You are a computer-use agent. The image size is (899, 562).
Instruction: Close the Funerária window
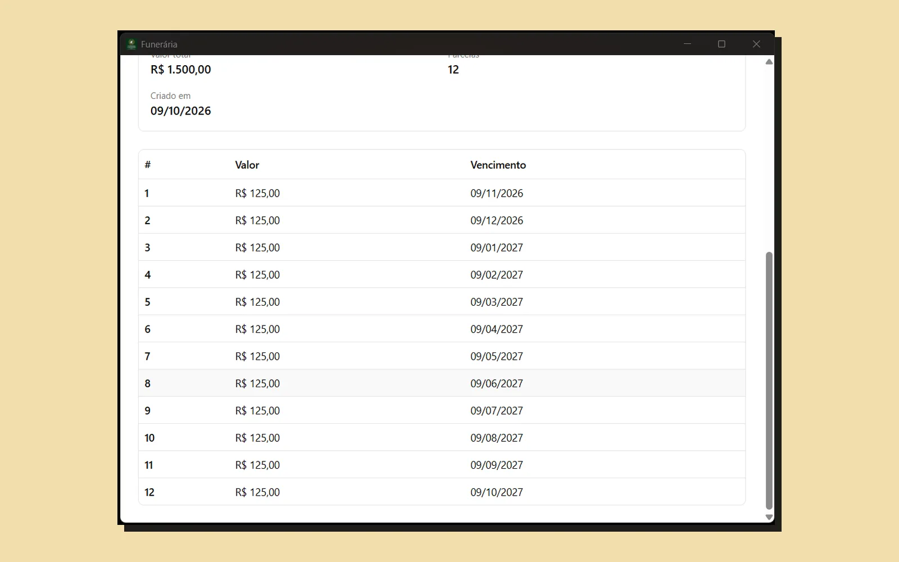pyautogui.click(x=756, y=44)
